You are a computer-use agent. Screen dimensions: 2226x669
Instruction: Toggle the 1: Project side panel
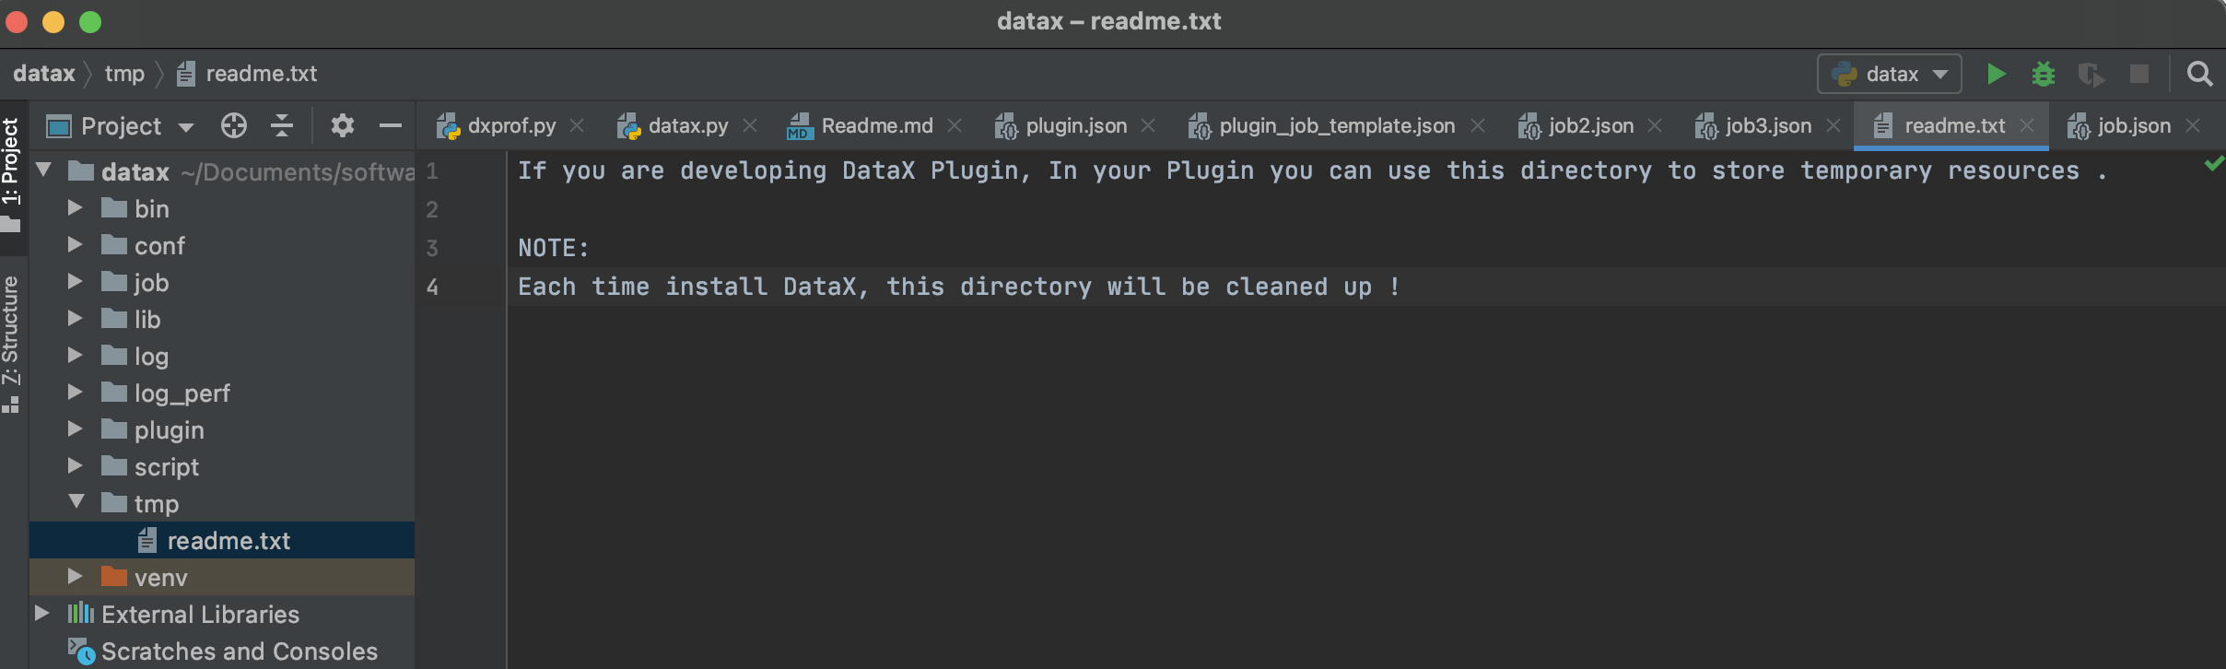coord(11,170)
